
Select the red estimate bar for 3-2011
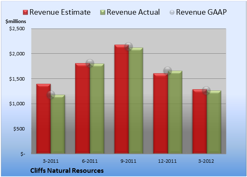pyautogui.click(x=44, y=119)
